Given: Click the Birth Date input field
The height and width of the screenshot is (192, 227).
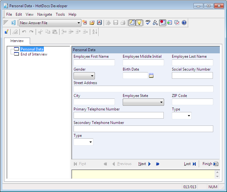Looking at the screenshot, I should pos(135,75).
